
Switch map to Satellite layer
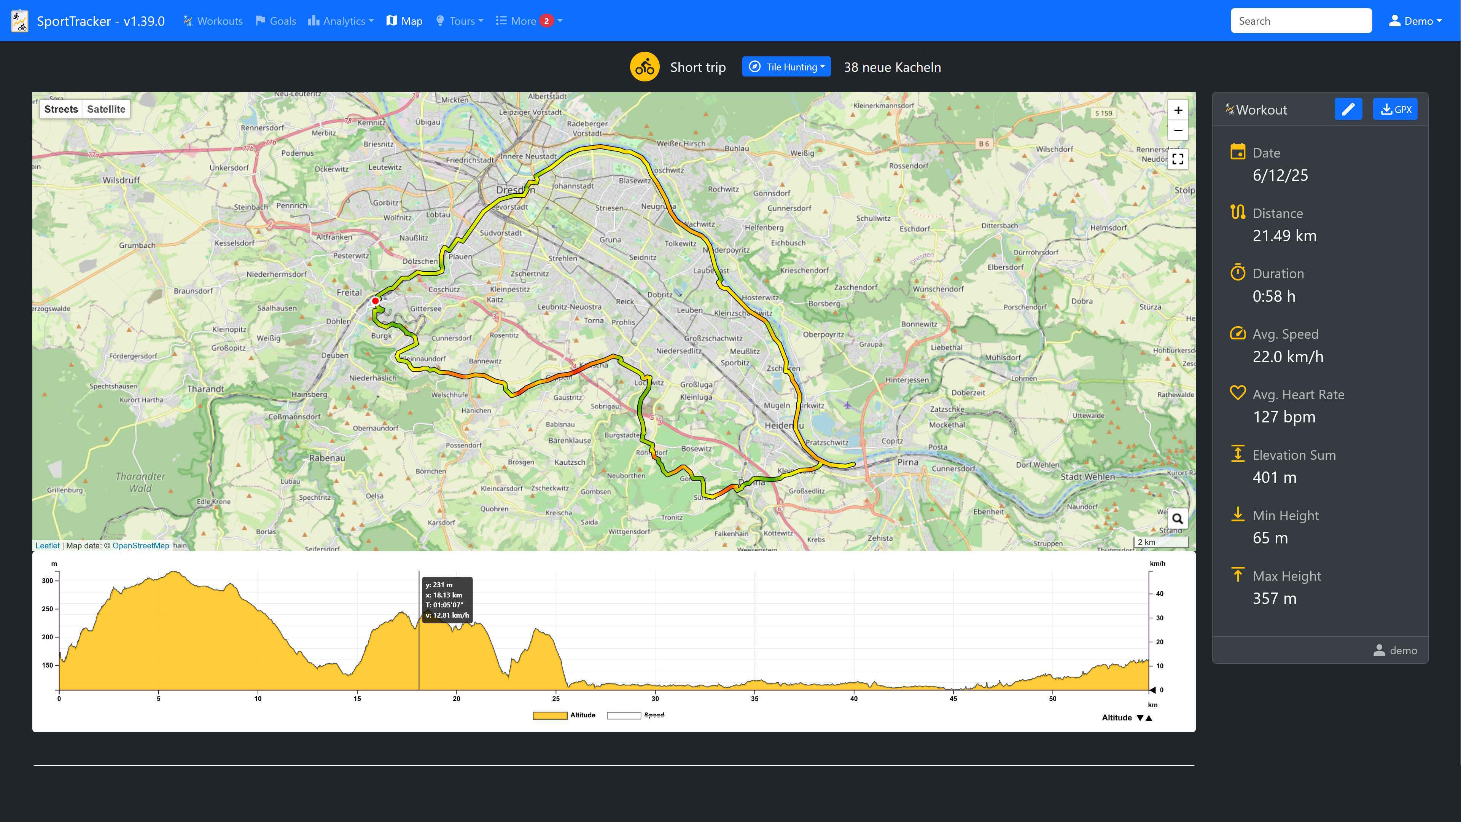(x=106, y=110)
